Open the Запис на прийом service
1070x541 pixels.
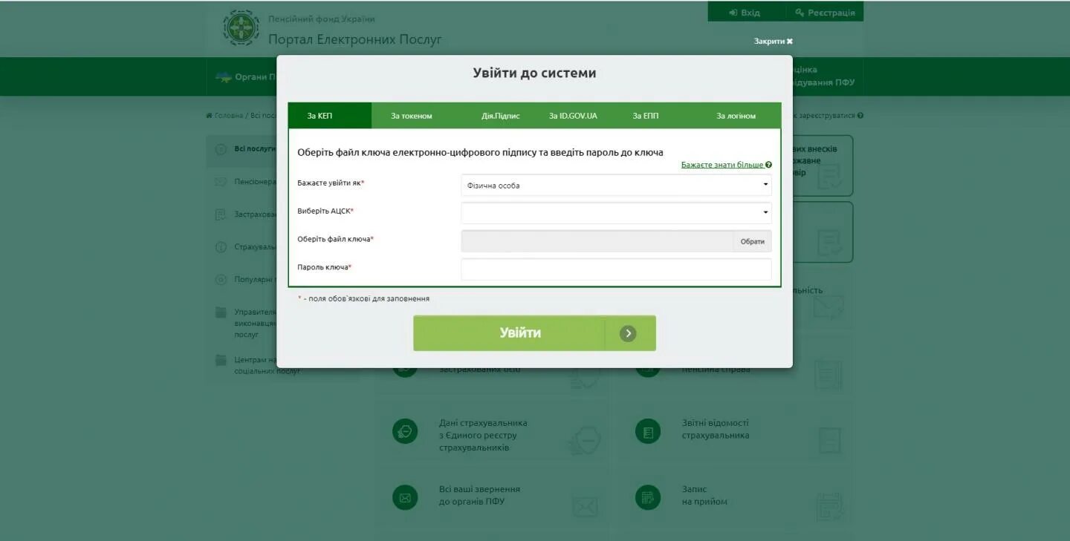tap(704, 495)
